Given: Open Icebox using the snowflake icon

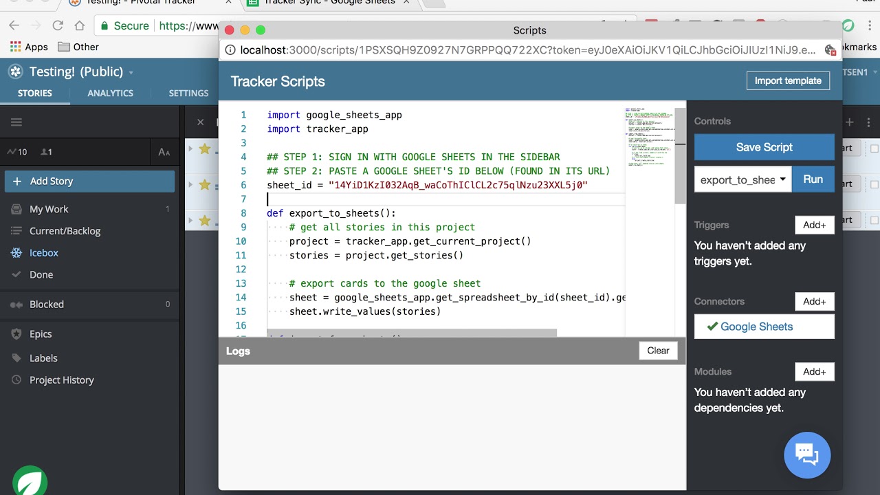Looking at the screenshot, I should pos(15,252).
